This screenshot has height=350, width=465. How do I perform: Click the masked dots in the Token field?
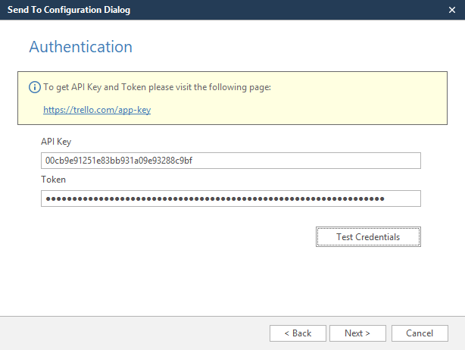214,198
